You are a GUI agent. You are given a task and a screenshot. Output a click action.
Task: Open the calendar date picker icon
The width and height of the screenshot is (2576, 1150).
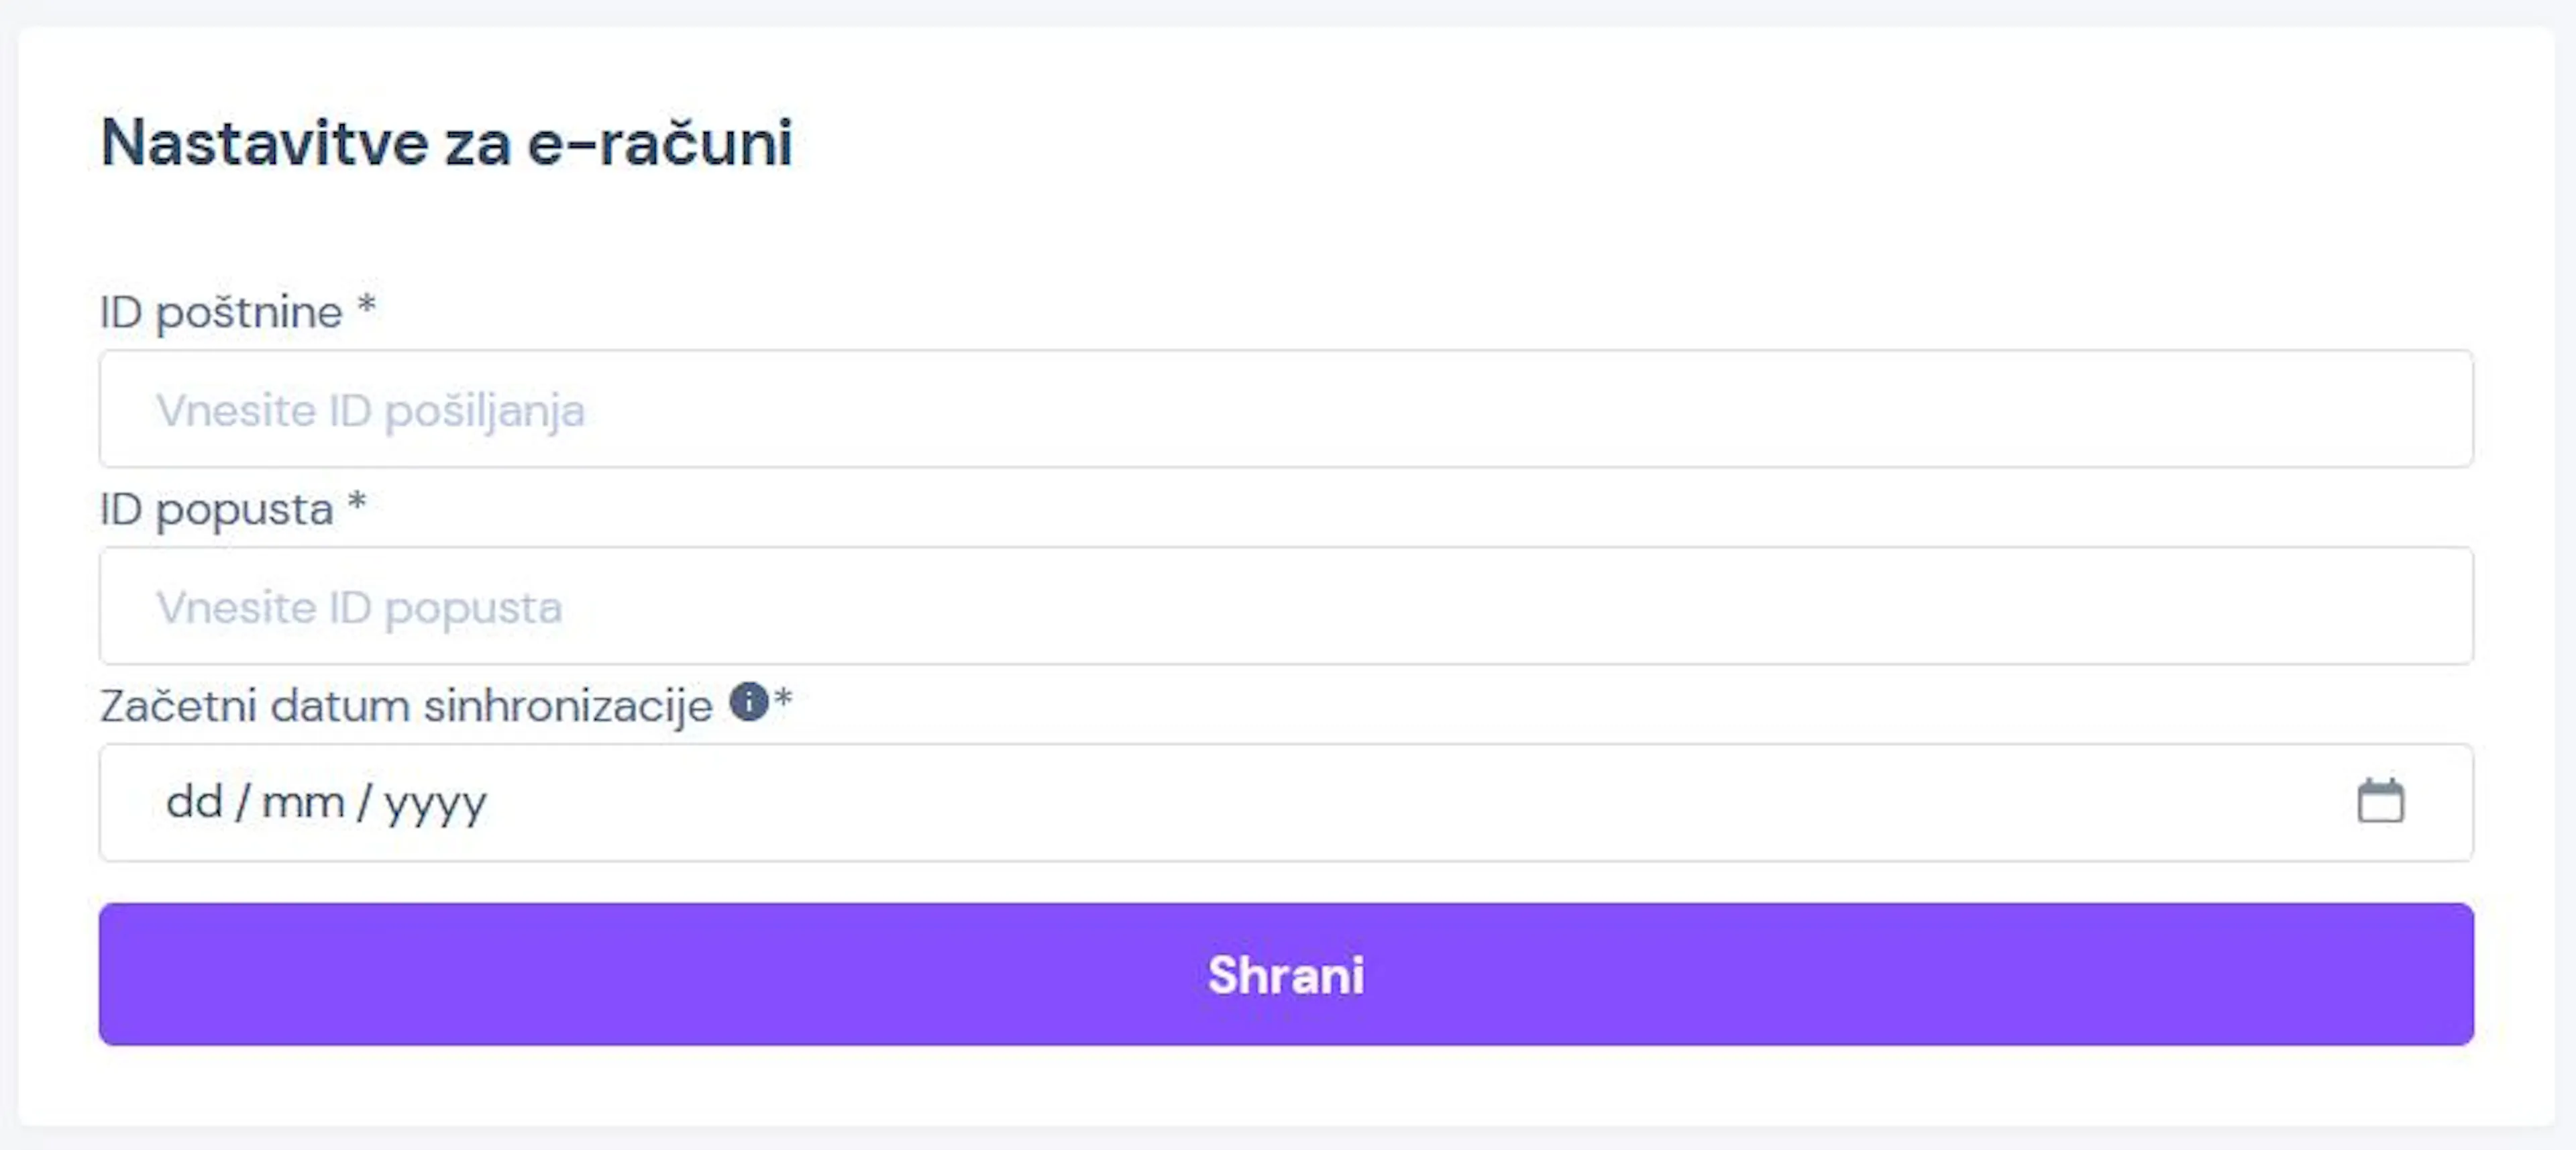pos(2380,801)
